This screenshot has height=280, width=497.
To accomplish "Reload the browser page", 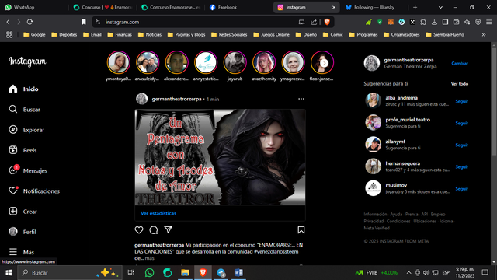I will pos(30,22).
